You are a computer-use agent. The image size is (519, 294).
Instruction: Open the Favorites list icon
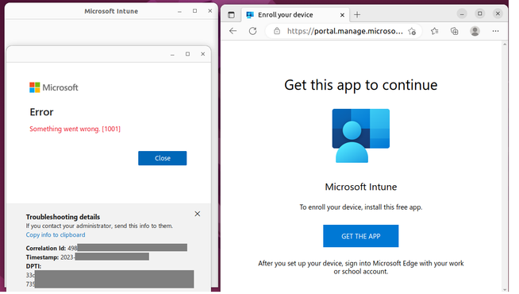(435, 31)
